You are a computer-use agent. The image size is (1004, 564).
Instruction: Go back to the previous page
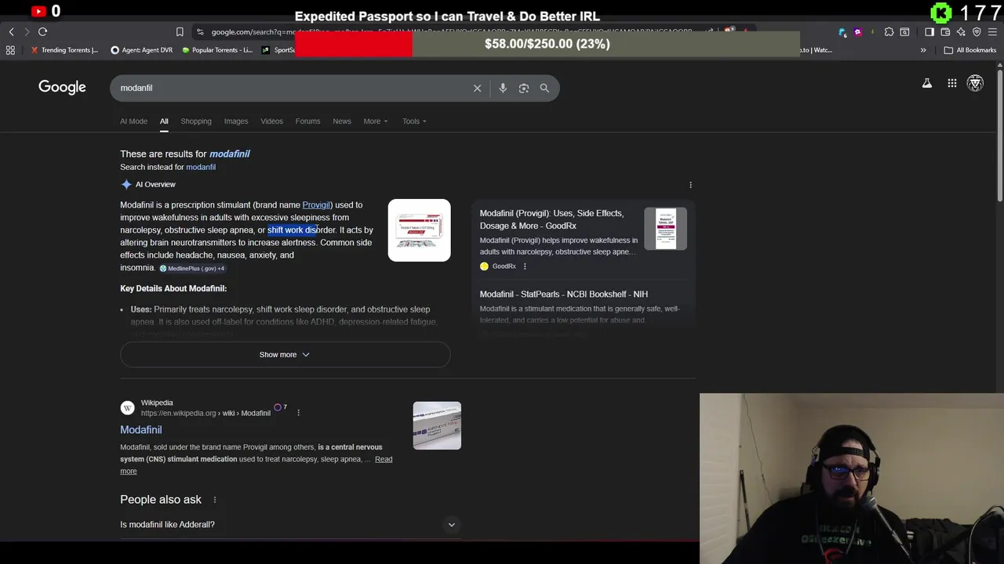point(11,32)
